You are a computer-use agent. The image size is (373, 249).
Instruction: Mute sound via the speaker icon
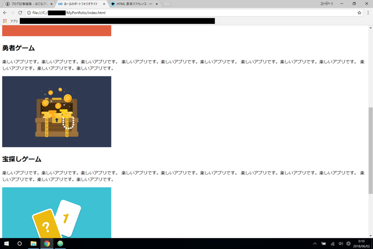click(340, 244)
